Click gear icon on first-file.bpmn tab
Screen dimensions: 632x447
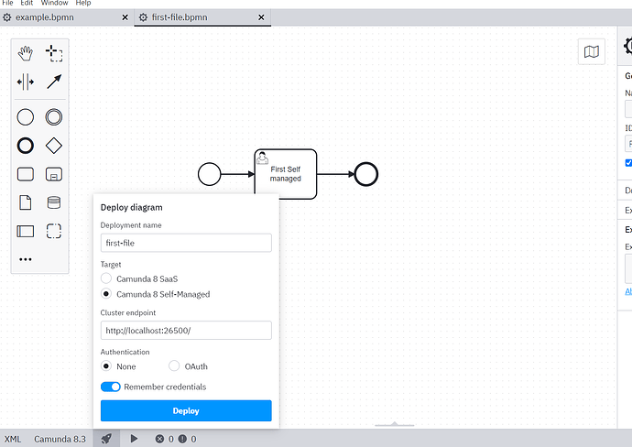pyautogui.click(x=143, y=17)
